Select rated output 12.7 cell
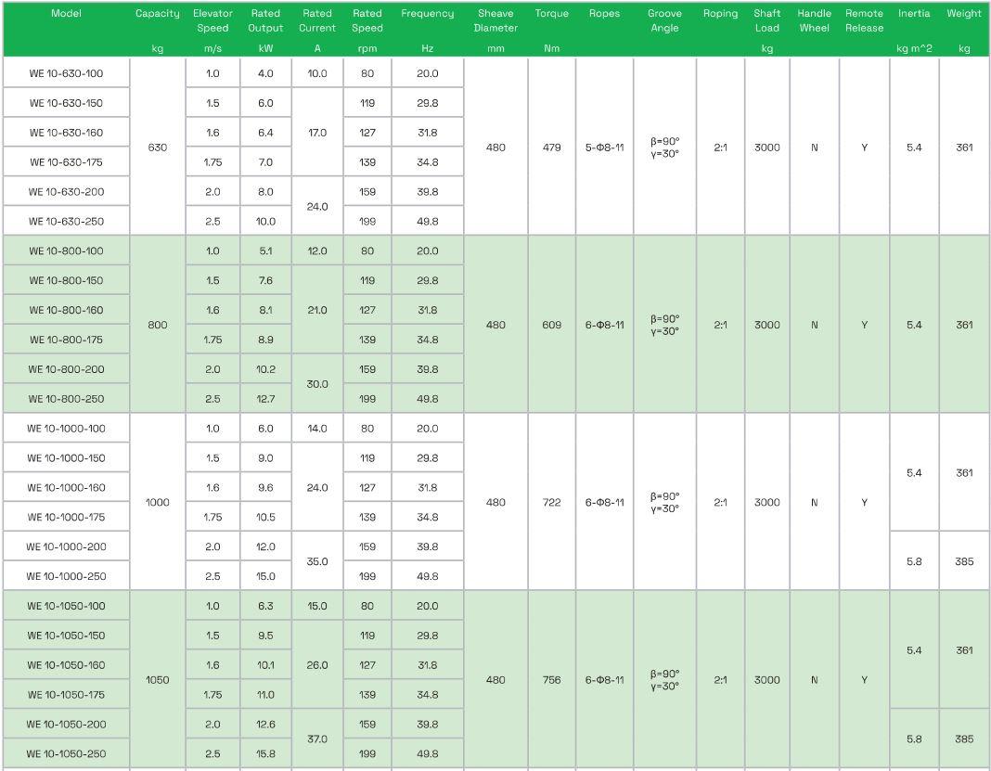The image size is (991, 771). pyautogui.click(x=265, y=399)
